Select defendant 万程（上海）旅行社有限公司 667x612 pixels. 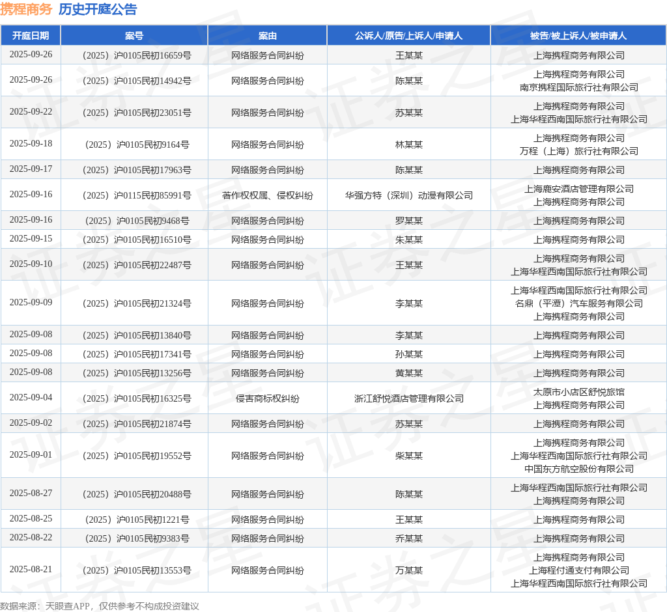coord(579,151)
